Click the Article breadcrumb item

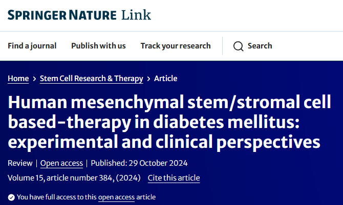pos(165,79)
